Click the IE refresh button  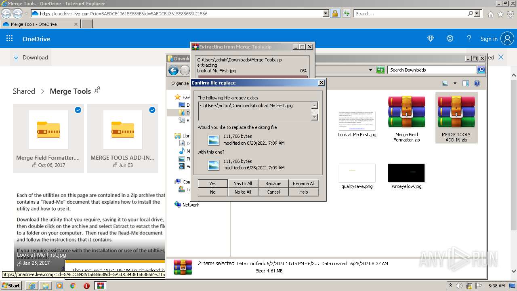pyautogui.click(x=346, y=14)
